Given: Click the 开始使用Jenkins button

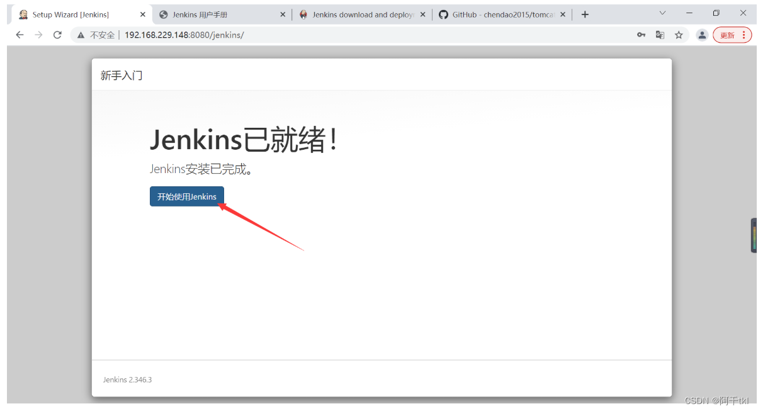Looking at the screenshot, I should pyautogui.click(x=187, y=196).
